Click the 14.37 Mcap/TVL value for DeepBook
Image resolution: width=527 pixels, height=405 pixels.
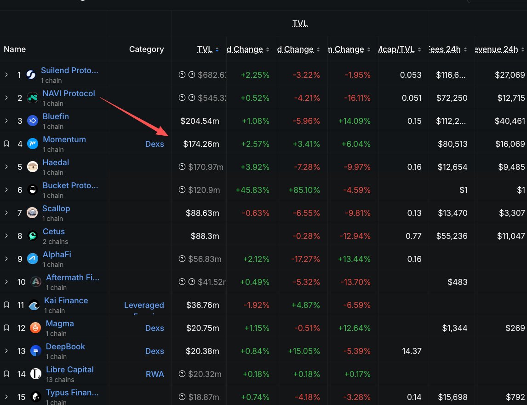pos(412,351)
